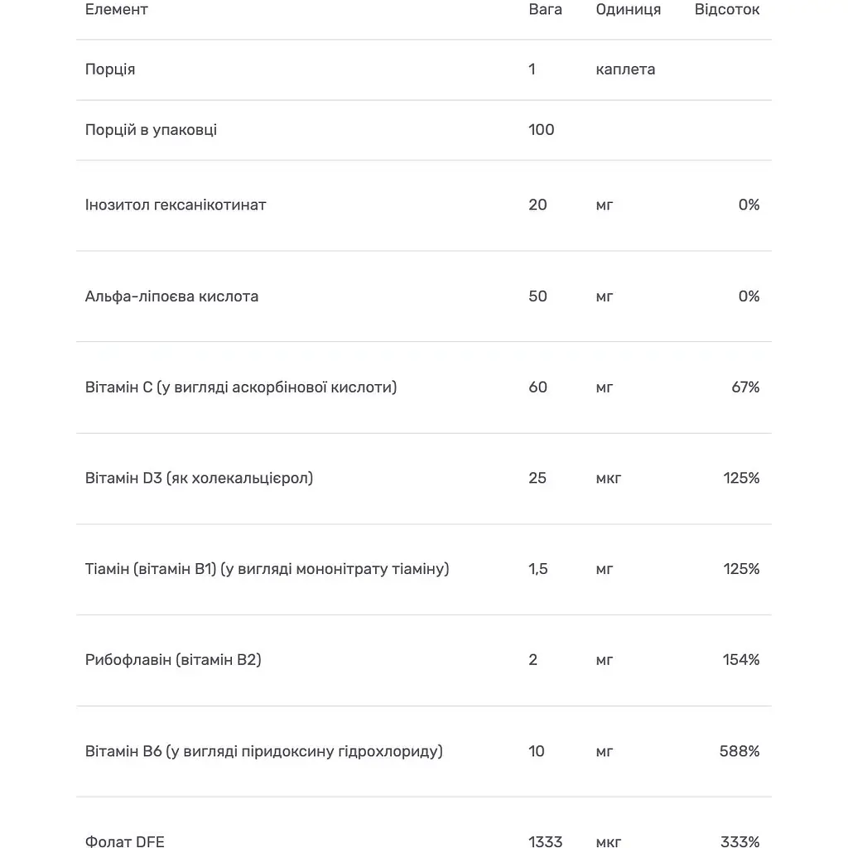Viewport: 848px width, 848px height.
Task: Click the Порцій в упаковці row
Action: pyautogui.click(x=151, y=130)
